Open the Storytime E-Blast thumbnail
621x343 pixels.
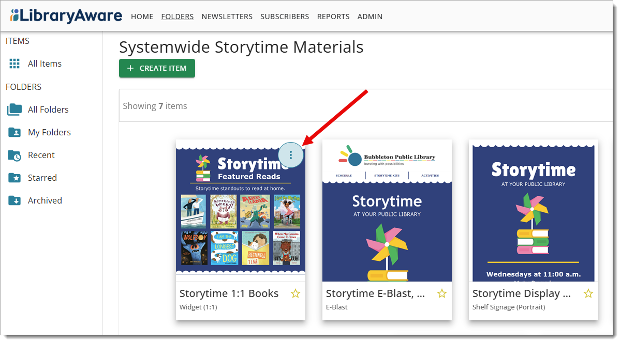(387, 210)
